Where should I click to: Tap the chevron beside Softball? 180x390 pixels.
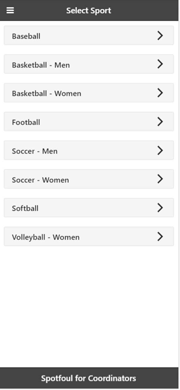160,208
